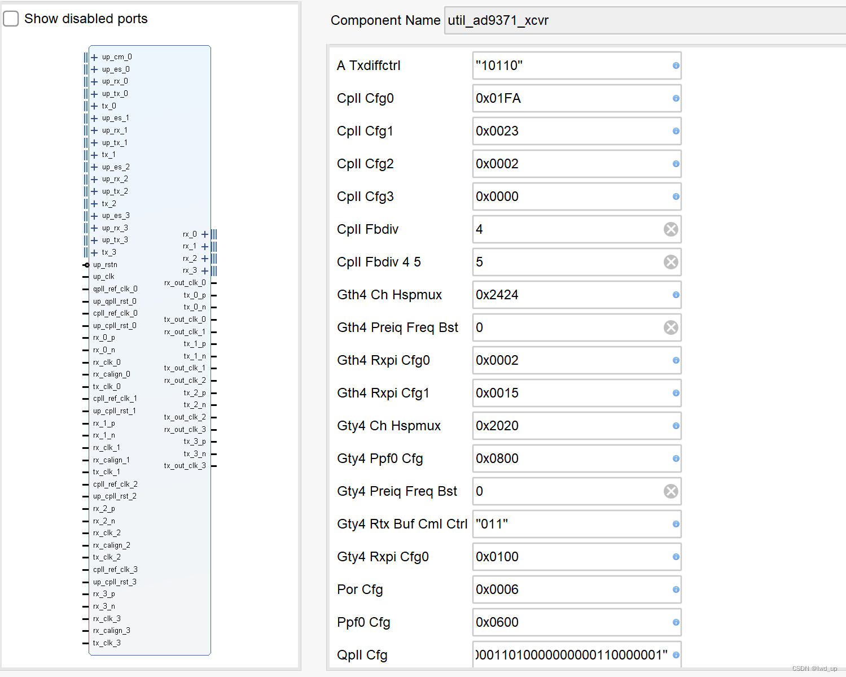Screen dimensions: 846x677
Task: Select the tx_3_n output port label
Action: (x=195, y=454)
